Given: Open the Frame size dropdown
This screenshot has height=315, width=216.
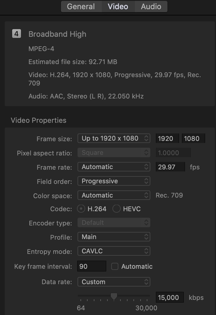Looking at the screenshot, I should point(114,138).
